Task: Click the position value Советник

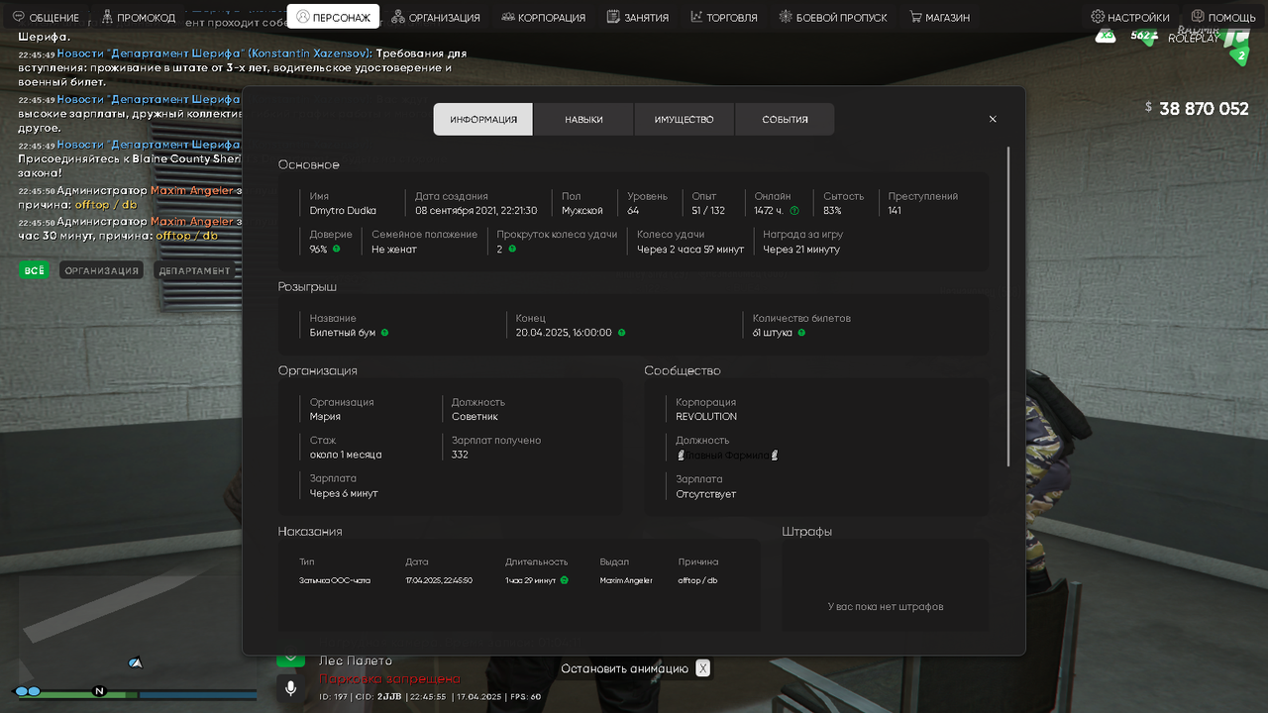Action: click(475, 417)
